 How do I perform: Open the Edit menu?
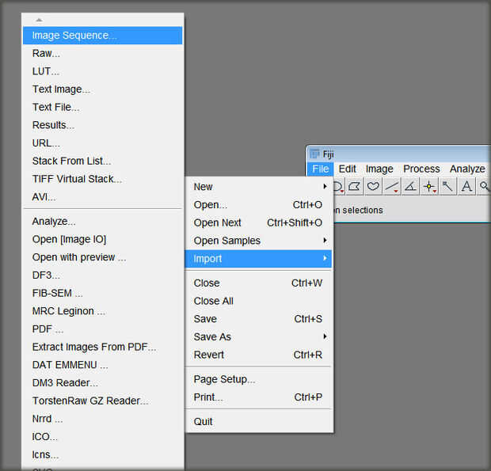(x=348, y=169)
